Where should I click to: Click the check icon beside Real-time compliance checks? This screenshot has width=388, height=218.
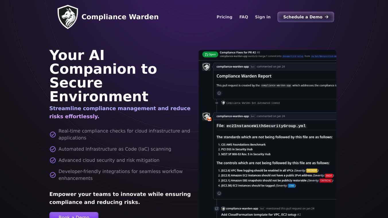coord(53,135)
